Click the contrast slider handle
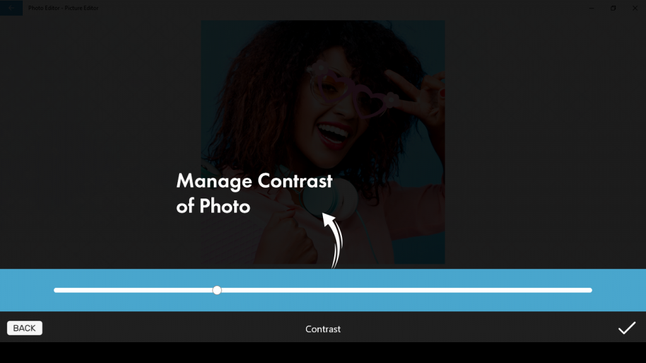The width and height of the screenshot is (646, 363). tap(217, 290)
